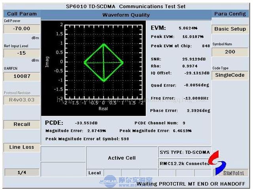Edit the Ref Input Level value -15
Viewport: 257px width, 191px height.
(x=22, y=53)
